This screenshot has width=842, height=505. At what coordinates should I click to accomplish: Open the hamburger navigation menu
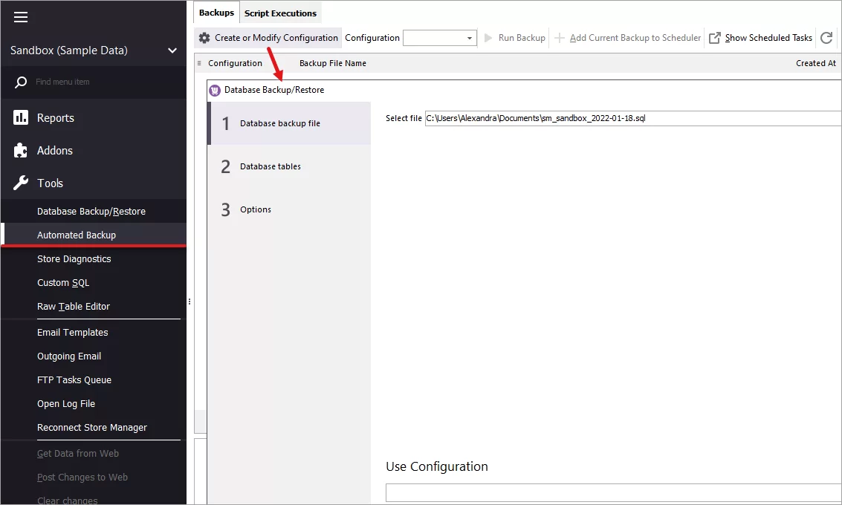(21, 19)
